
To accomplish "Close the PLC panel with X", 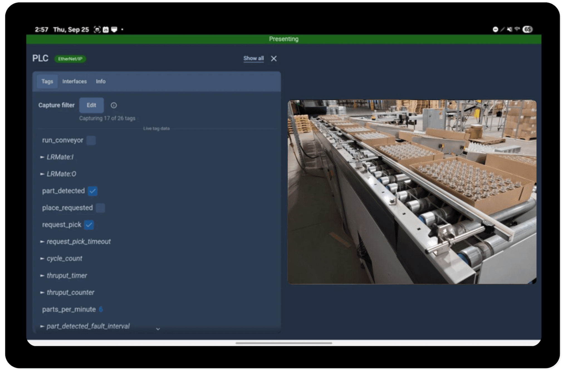I will tap(274, 58).
